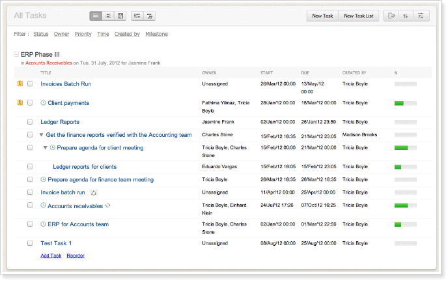Click the New Task button

coord(322,16)
